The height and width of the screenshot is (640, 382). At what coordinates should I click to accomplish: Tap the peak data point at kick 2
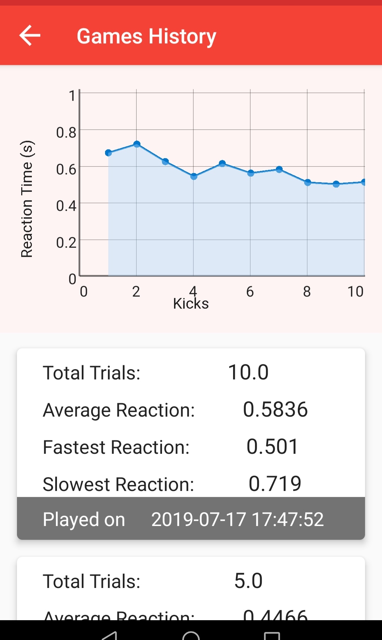[x=137, y=144]
